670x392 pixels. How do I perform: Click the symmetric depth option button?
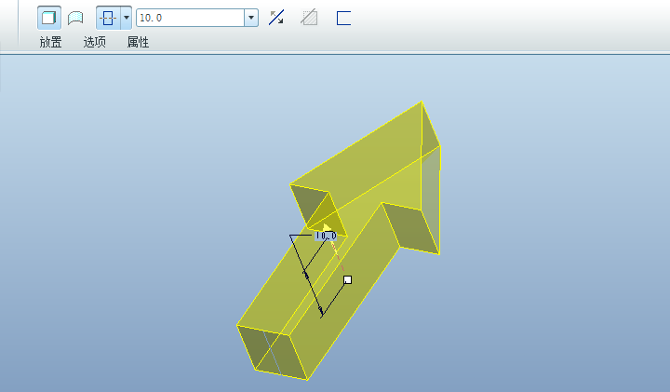tap(108, 18)
